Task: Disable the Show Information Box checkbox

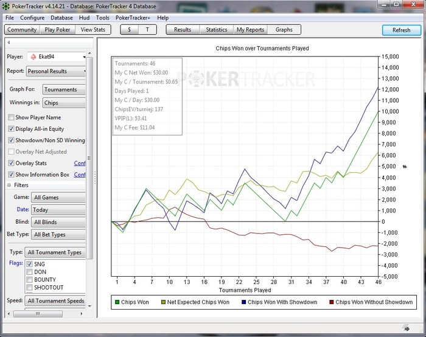Action: 11,175
